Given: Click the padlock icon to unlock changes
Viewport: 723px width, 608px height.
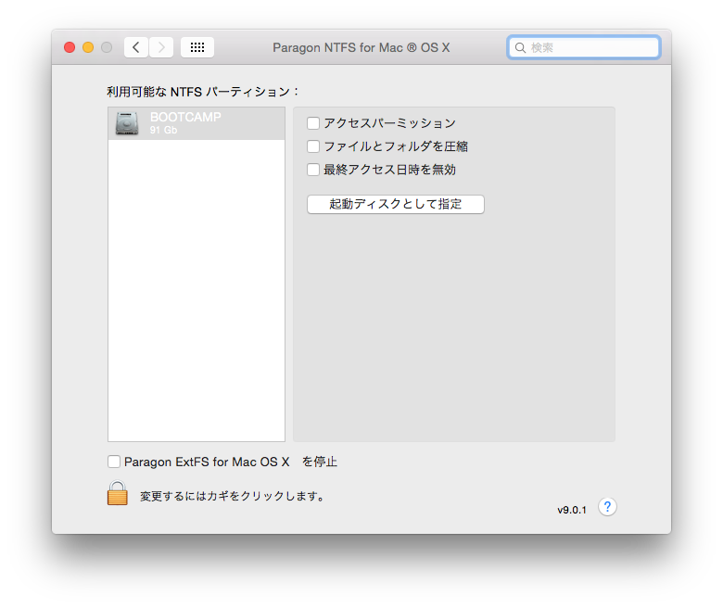Looking at the screenshot, I should 118,493.
